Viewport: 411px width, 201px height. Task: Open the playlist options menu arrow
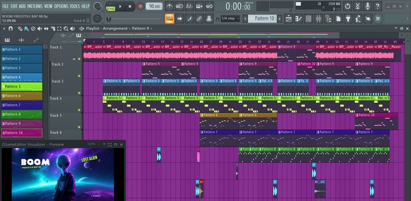tap(4, 28)
